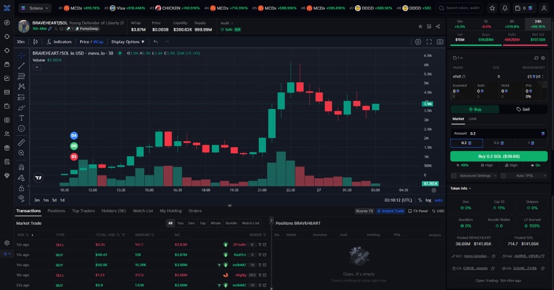554x290 pixels.
Task: Switch to the Top Traders tab
Action: pos(83,211)
